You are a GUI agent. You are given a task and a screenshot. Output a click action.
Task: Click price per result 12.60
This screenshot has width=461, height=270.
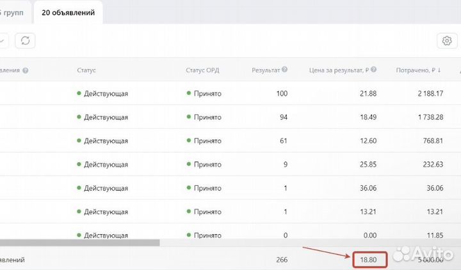coord(368,140)
